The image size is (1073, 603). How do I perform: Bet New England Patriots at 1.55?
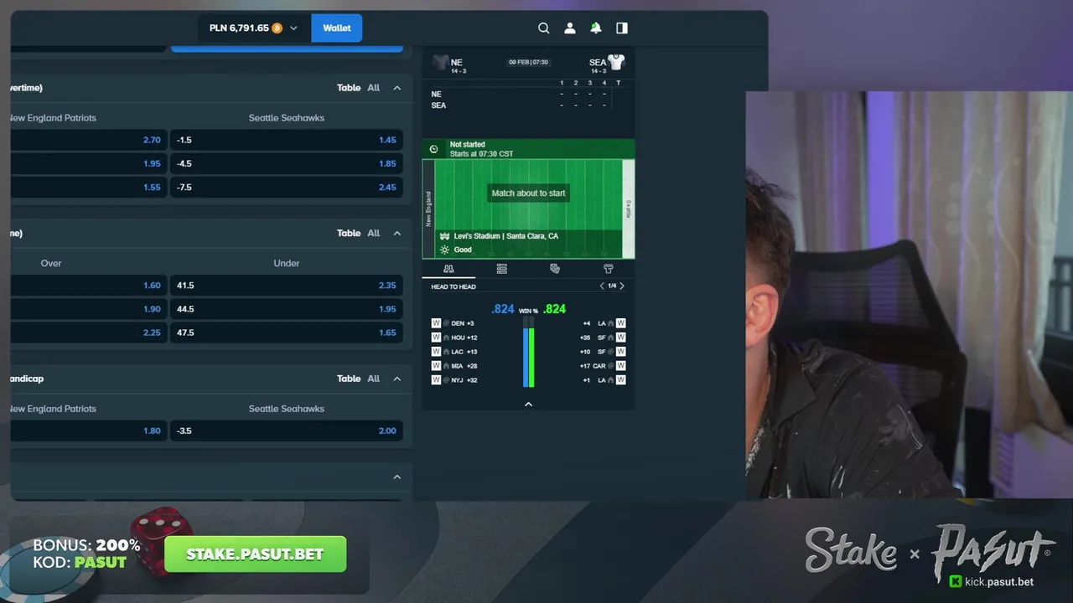88,187
